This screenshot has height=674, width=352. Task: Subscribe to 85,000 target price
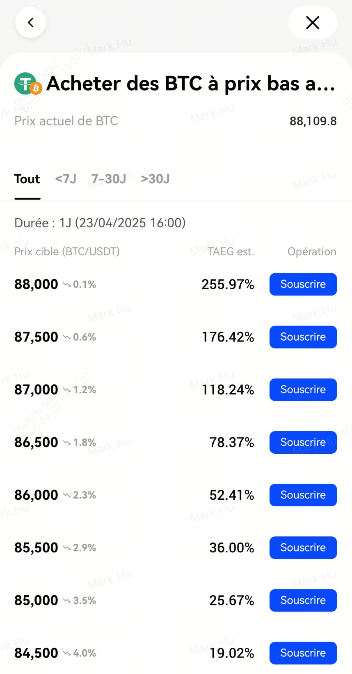pos(303,600)
